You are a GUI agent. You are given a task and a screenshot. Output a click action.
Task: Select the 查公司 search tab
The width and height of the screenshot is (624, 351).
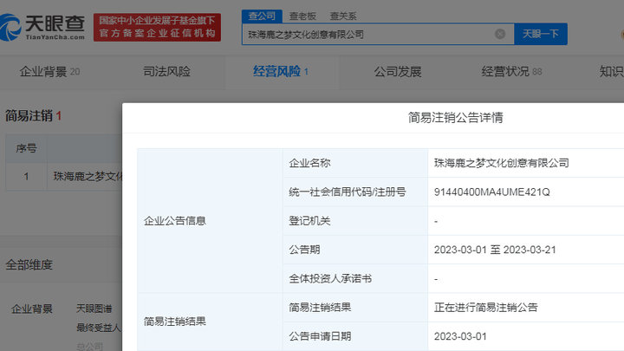coord(262,16)
